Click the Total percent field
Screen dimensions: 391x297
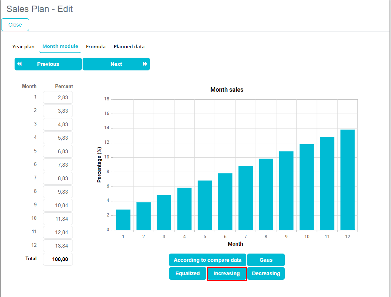click(x=58, y=259)
